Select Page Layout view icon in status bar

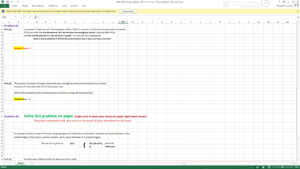[264, 167]
